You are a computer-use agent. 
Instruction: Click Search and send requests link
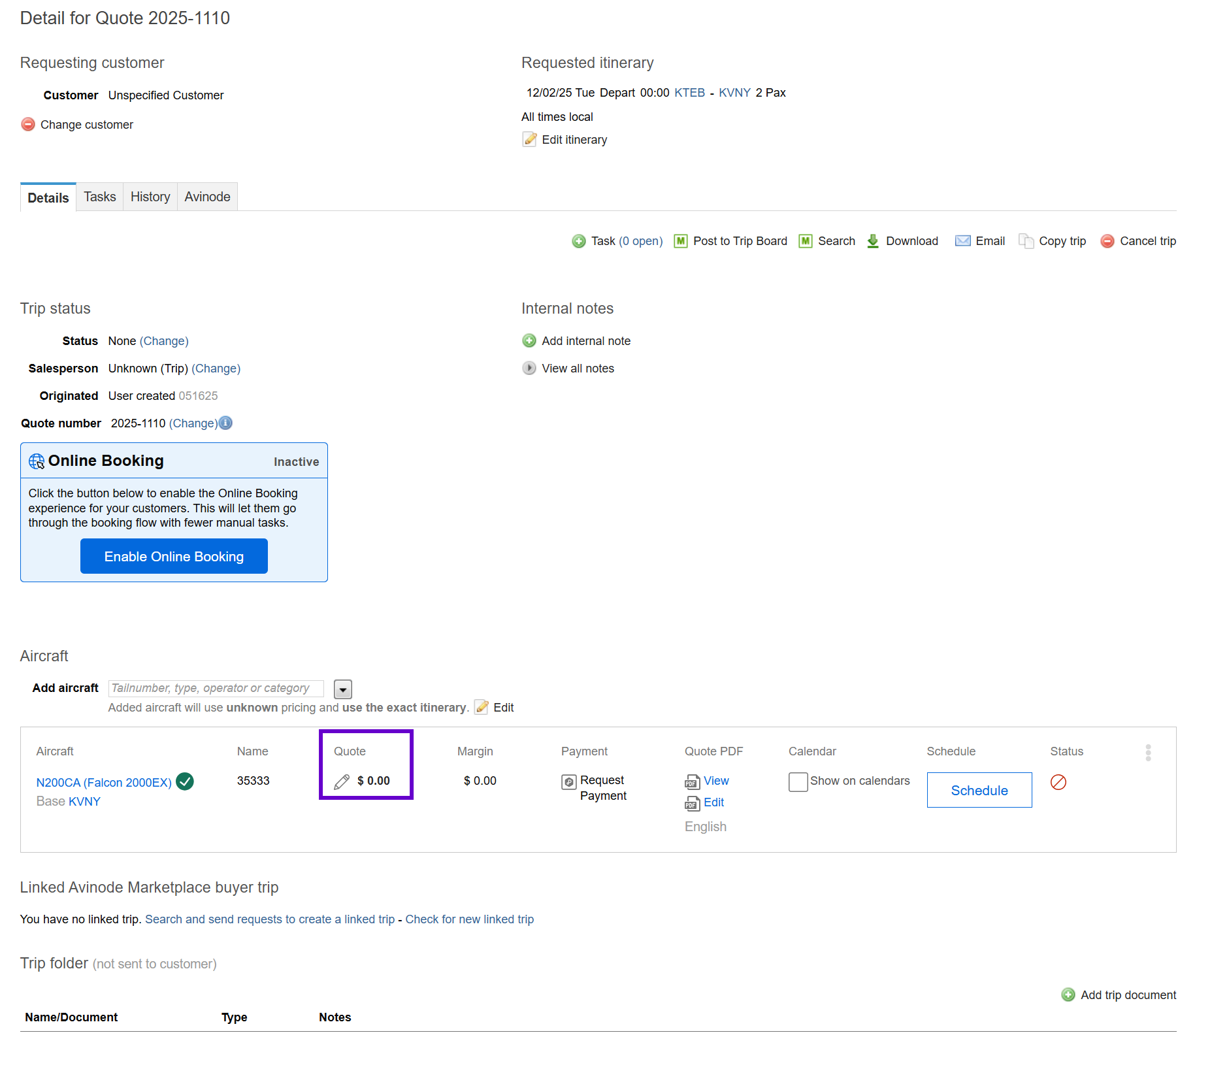270,919
